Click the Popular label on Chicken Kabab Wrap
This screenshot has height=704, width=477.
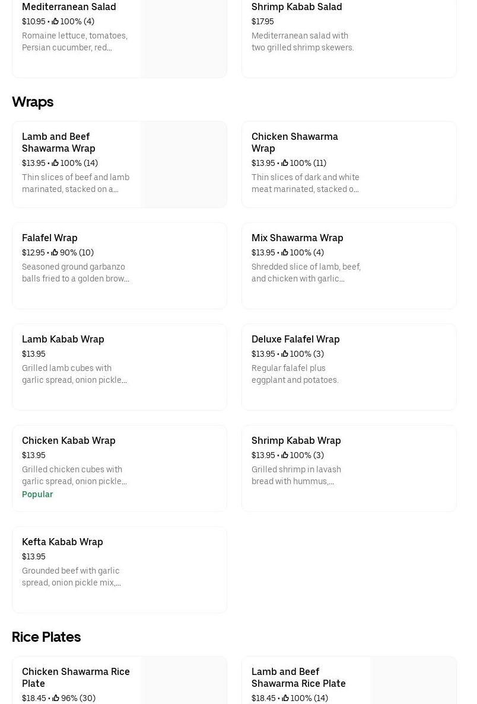[37, 494]
